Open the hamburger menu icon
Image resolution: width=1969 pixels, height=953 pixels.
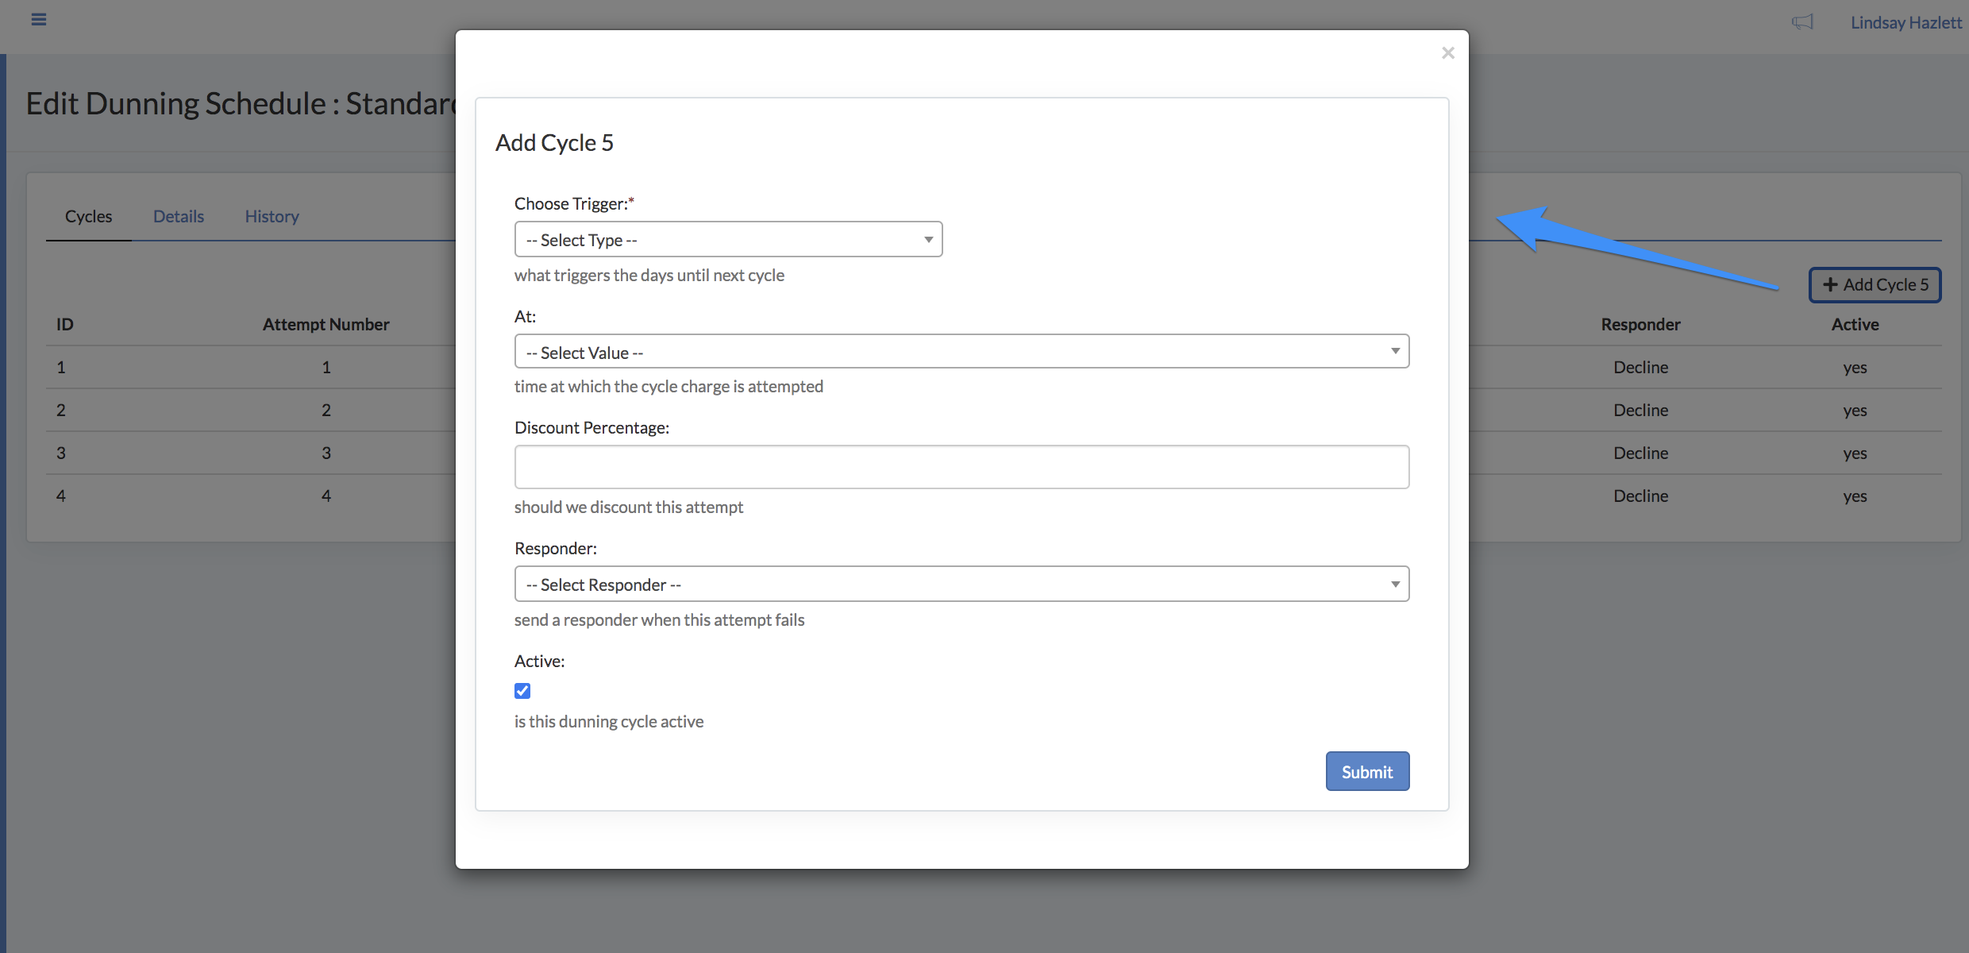38,20
